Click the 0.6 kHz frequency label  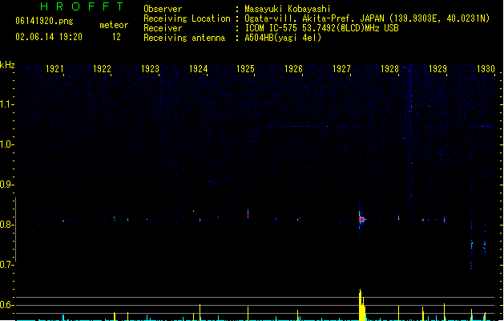[x=6, y=305]
